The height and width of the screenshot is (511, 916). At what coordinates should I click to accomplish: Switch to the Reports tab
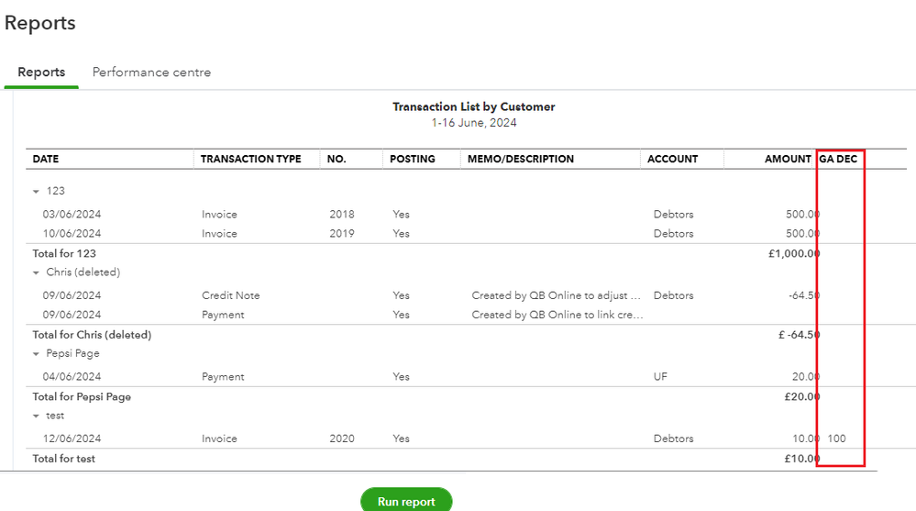coord(41,72)
